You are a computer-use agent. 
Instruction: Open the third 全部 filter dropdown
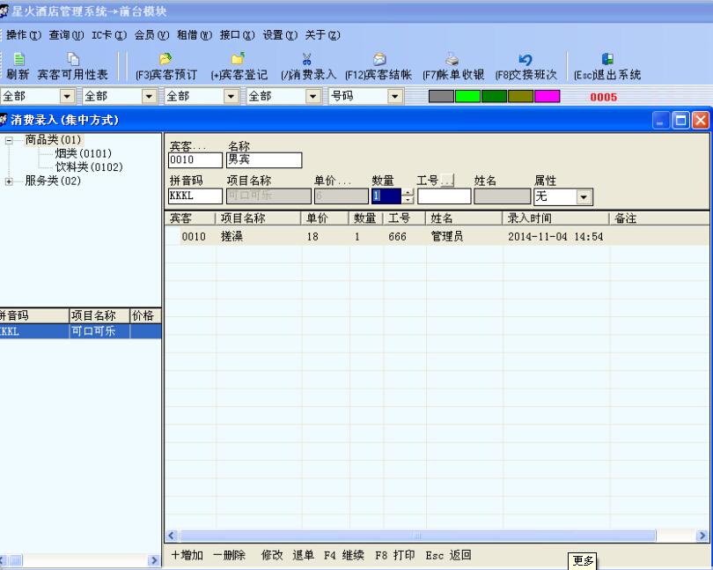pos(231,96)
